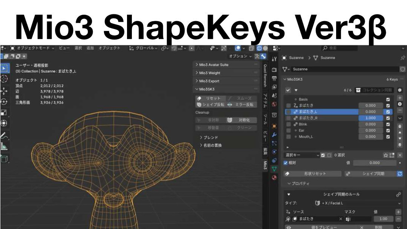The width and height of the screenshot is (407, 229).
Task: Toggle the select-all checkbox above Basis
Action: coord(288,90)
